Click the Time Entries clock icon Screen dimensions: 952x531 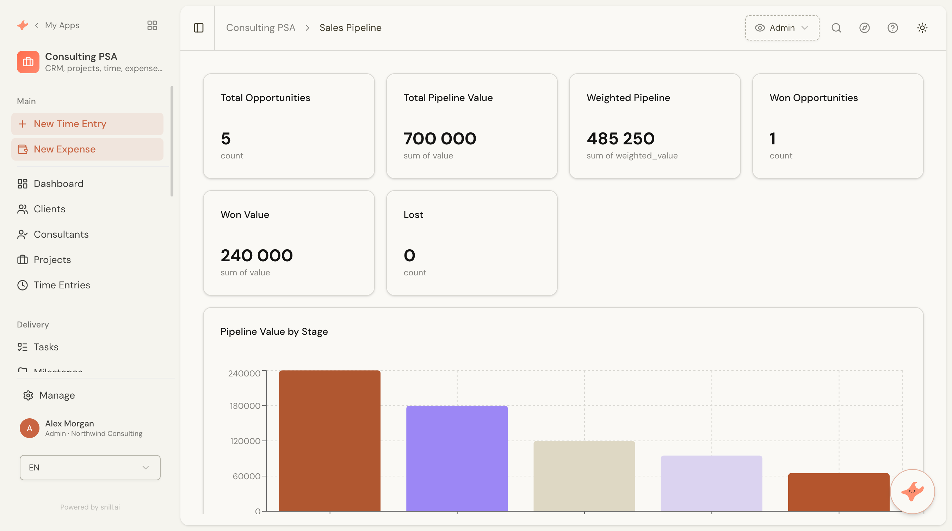click(23, 285)
